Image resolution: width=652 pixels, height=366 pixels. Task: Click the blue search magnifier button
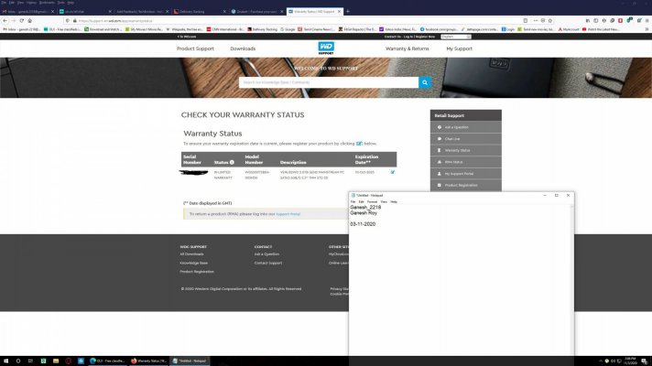(x=425, y=82)
